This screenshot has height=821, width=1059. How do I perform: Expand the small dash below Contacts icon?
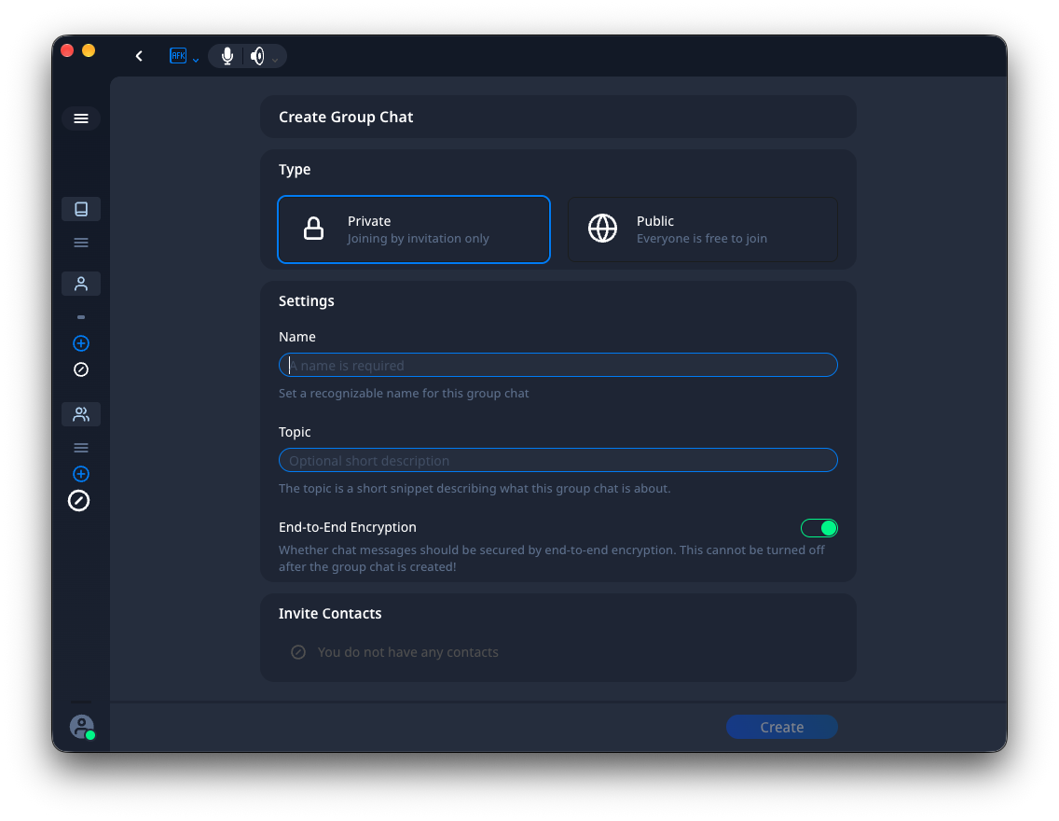81,317
